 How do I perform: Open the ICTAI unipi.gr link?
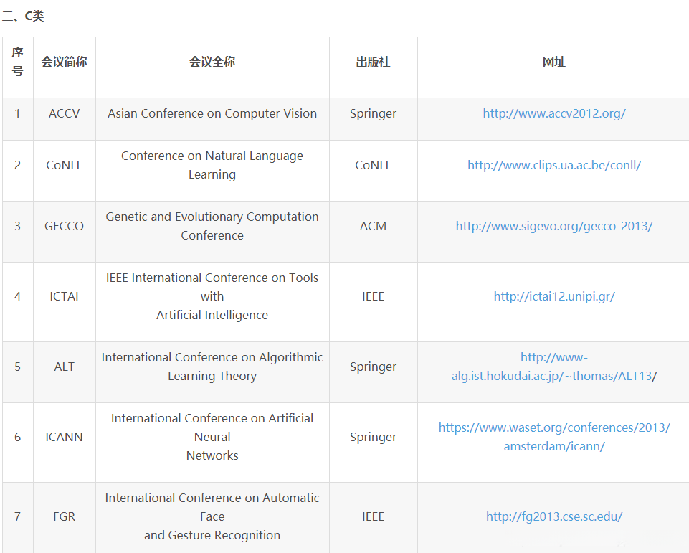553,296
